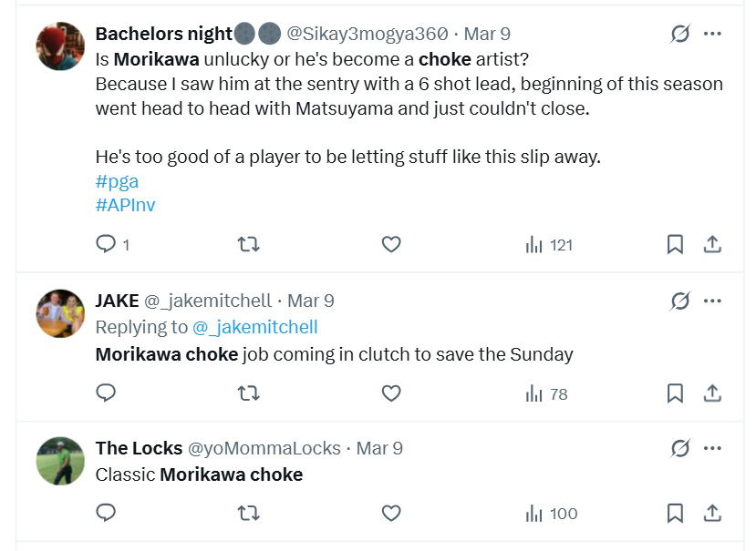Bookmark Bachelors night's tweet
The width and height of the screenshot is (756, 551).
pos(675,244)
